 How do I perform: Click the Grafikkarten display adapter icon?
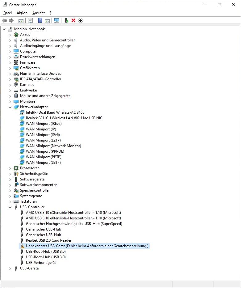pos(16,68)
